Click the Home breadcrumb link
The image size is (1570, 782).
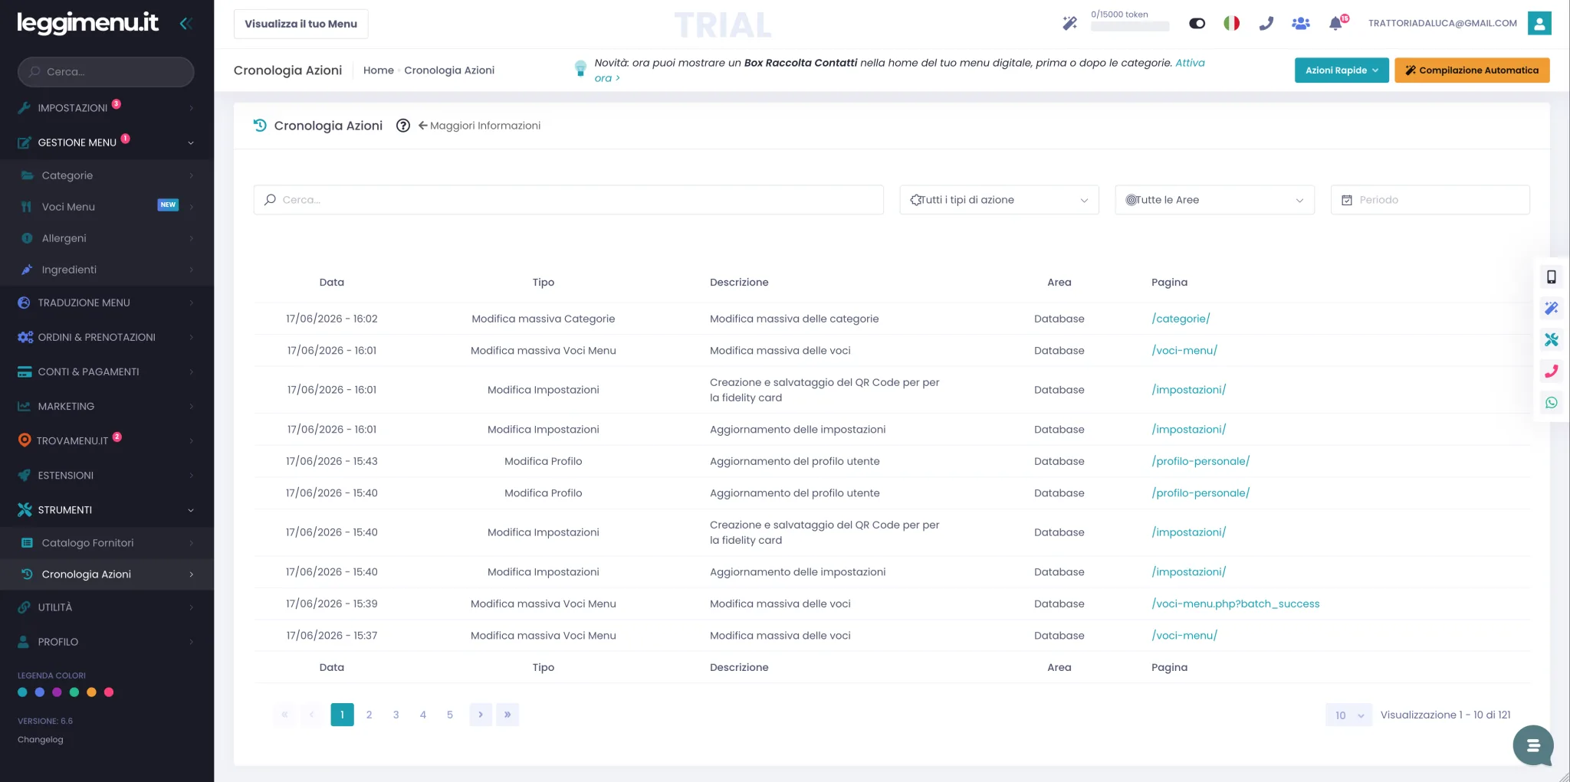[x=378, y=70]
